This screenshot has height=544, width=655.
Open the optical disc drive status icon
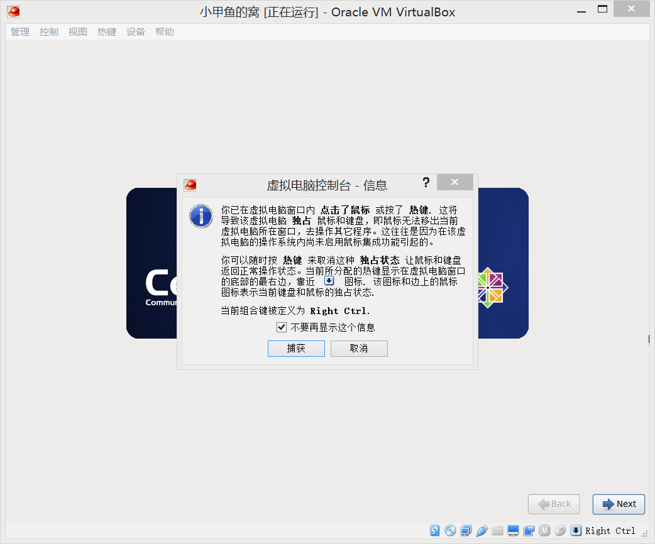450,531
